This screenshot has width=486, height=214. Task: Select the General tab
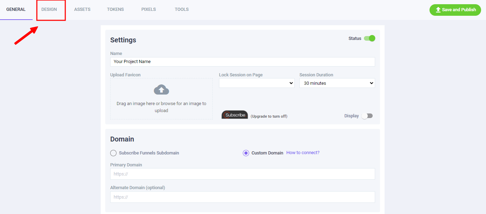[x=16, y=9]
